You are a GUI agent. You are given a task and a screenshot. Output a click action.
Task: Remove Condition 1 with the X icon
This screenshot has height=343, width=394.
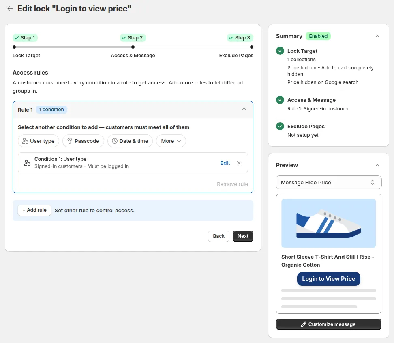tap(239, 163)
